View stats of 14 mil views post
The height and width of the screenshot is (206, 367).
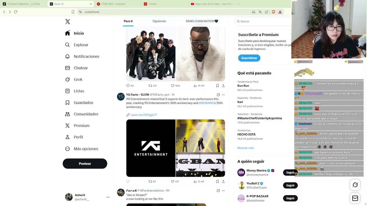(199, 86)
